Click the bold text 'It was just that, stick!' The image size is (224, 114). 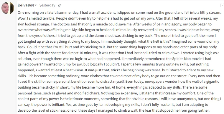(x=102, y=70)
